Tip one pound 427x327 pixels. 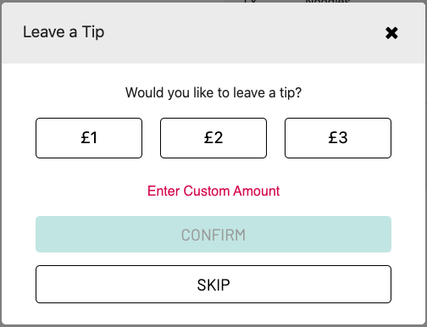pos(89,138)
